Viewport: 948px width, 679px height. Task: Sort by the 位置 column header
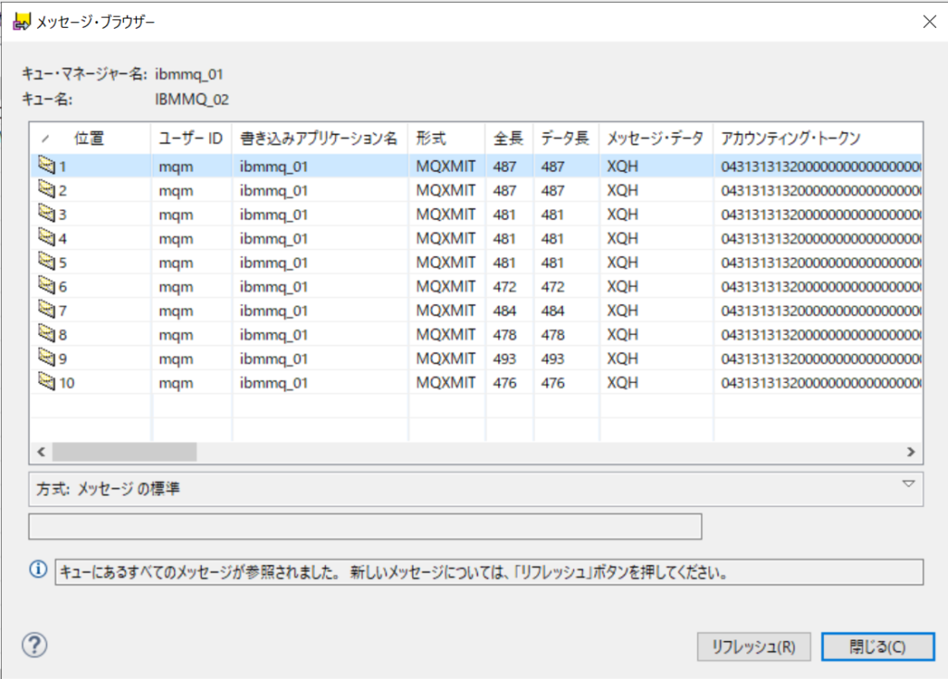tap(90, 139)
